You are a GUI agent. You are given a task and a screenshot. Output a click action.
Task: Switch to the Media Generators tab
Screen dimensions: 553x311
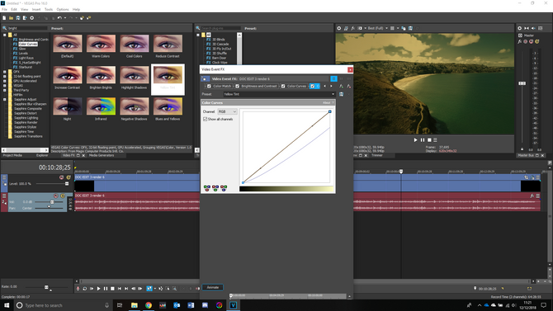click(x=102, y=155)
